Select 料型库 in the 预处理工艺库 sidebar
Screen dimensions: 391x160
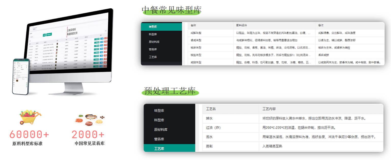coord(159,120)
